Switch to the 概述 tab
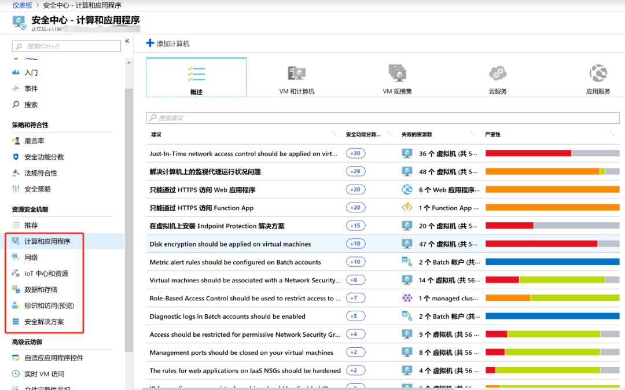The image size is (625, 390). [x=196, y=78]
